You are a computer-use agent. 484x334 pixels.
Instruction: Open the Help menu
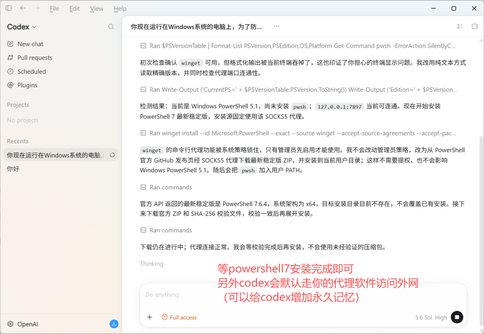120,9
